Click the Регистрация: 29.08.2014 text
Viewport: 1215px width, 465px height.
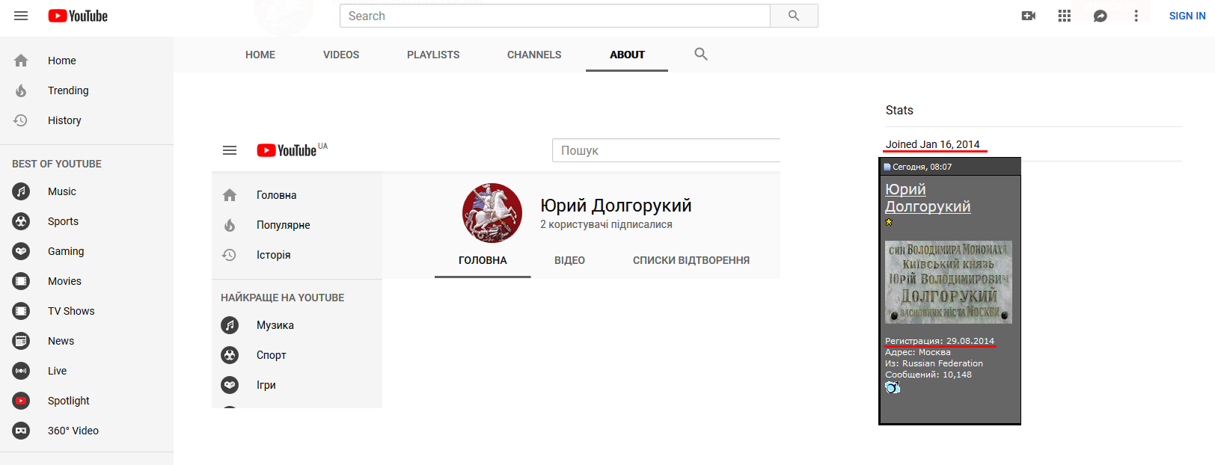pos(940,341)
